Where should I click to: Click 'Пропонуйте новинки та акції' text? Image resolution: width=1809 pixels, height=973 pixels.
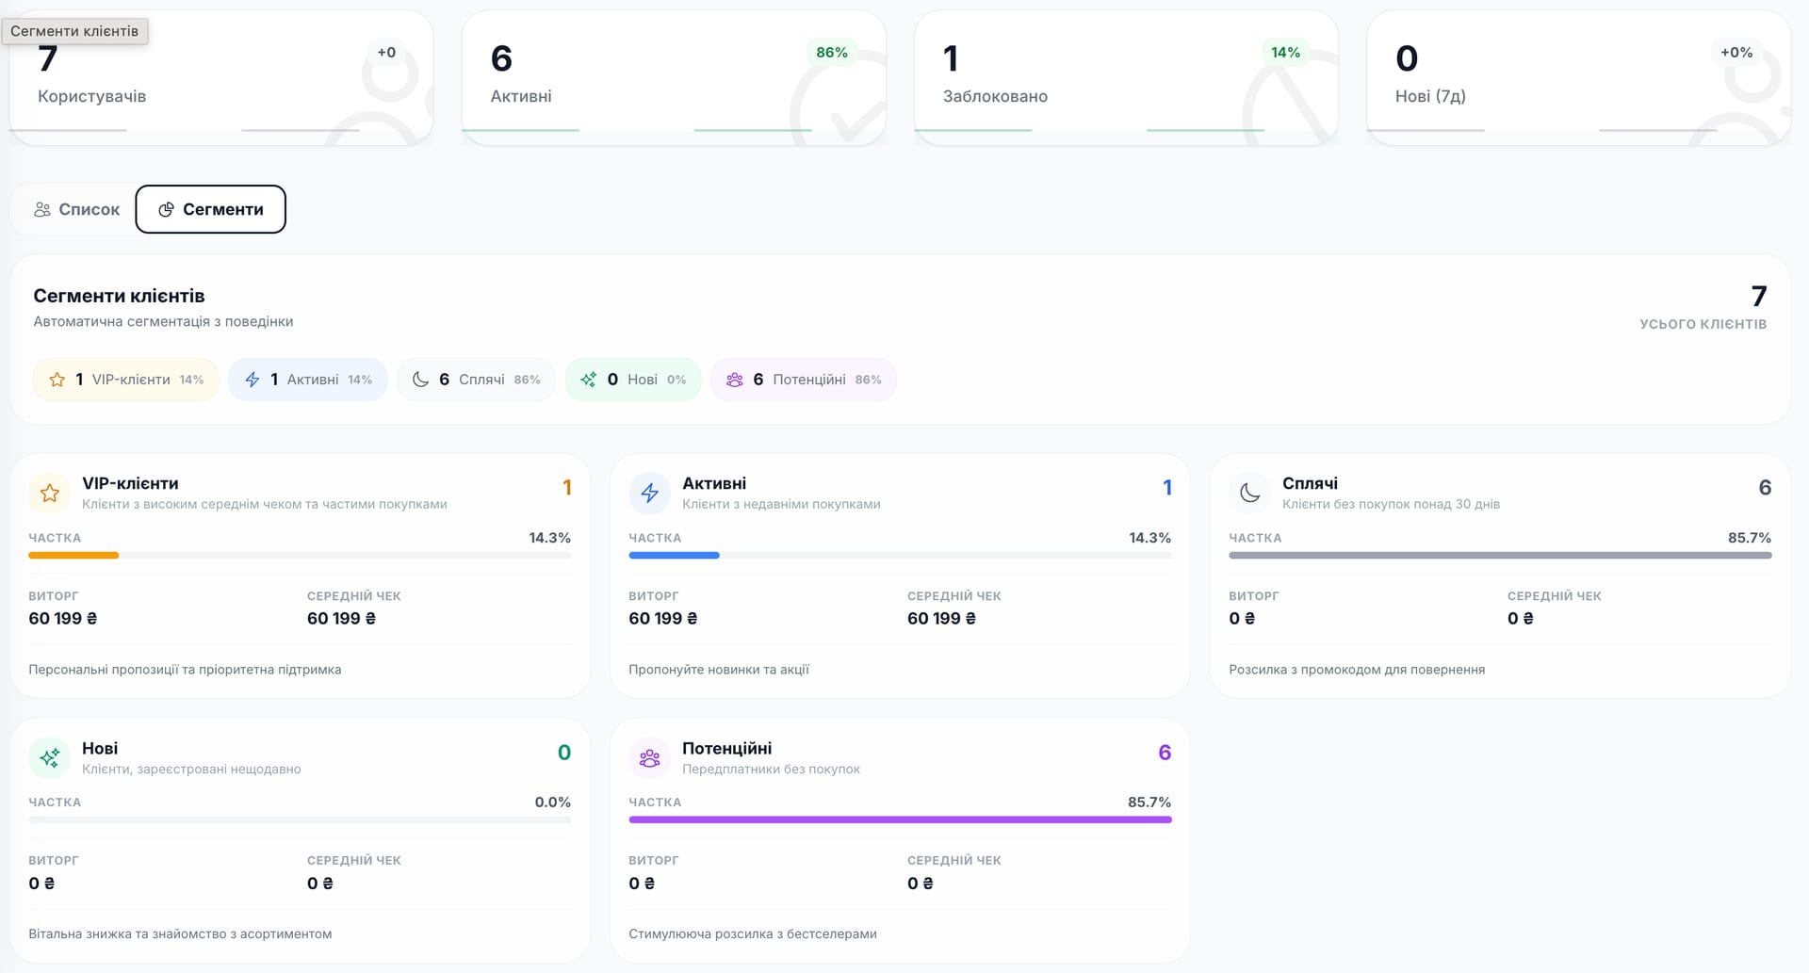(719, 670)
